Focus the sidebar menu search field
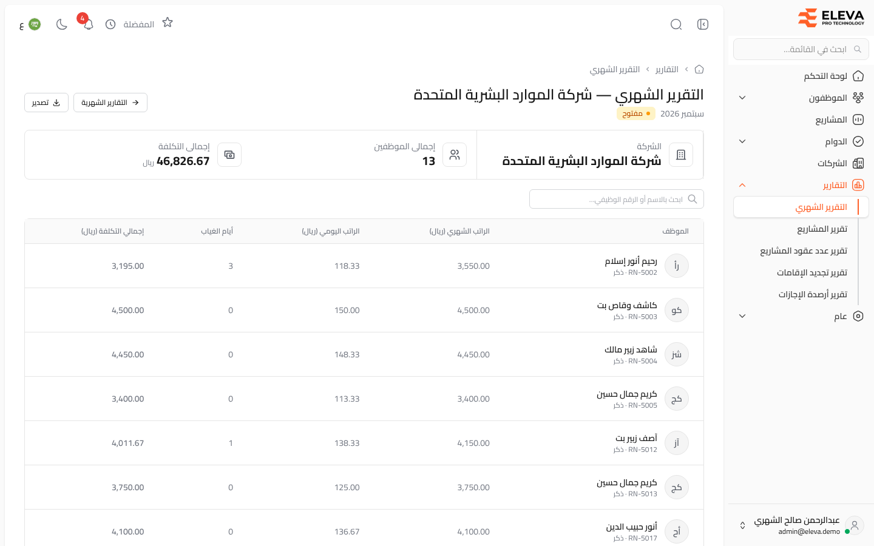 801,49
